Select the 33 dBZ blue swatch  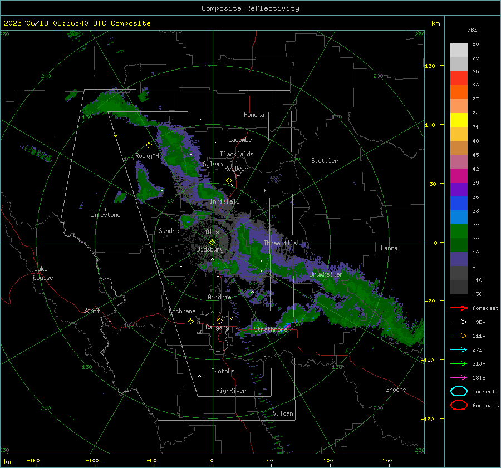pos(459,203)
